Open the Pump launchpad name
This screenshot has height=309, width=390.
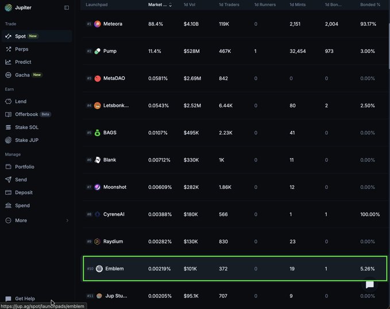tap(110, 51)
